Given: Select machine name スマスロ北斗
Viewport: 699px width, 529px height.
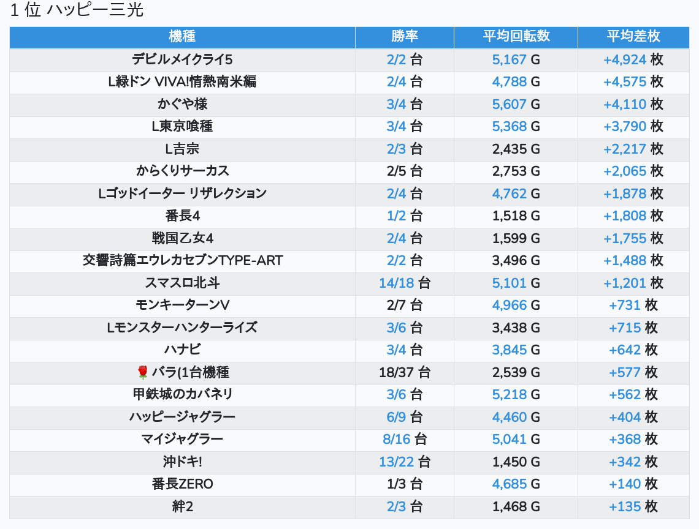Looking at the screenshot, I should click(x=182, y=283).
